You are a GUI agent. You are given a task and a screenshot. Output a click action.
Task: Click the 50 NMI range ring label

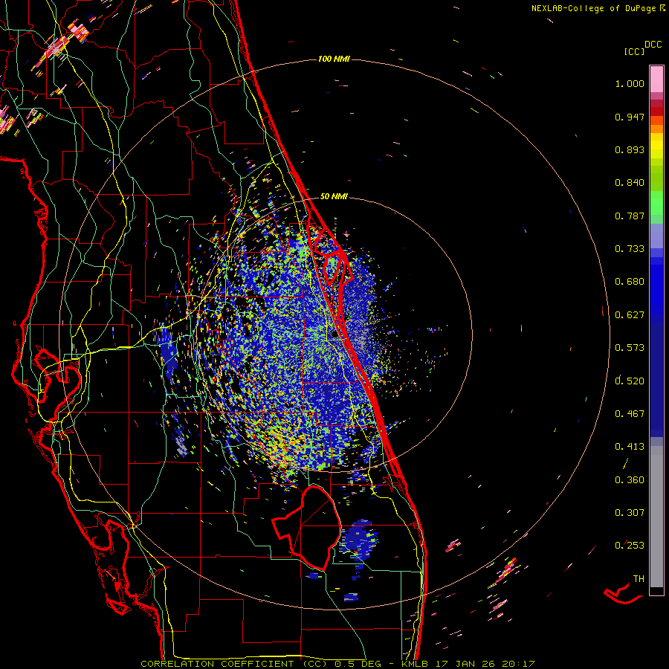tap(334, 196)
